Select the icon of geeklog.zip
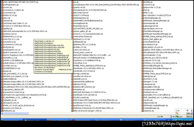The width and height of the screenshot is (194, 127). pos(2,29)
